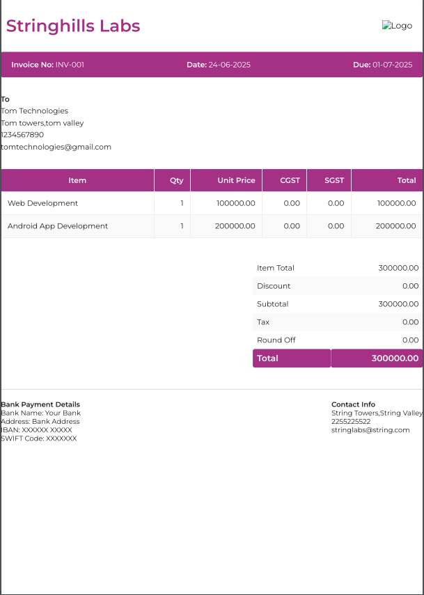424x595 pixels.
Task: Click the SGST column header
Action: [334, 180]
